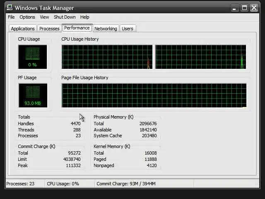Viewport: 265px width, 199px height.
Task: Switch to the Networking tab
Action: tap(106, 29)
